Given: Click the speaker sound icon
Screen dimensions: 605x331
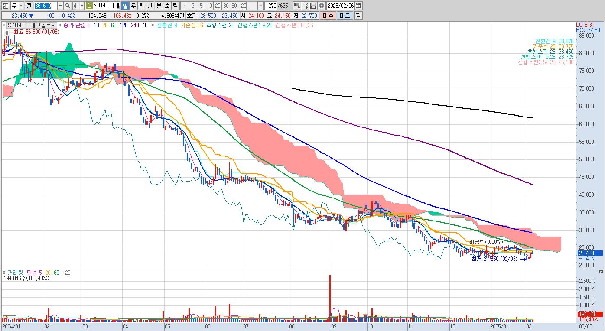Looking at the screenshot, I should click(x=75, y=6).
